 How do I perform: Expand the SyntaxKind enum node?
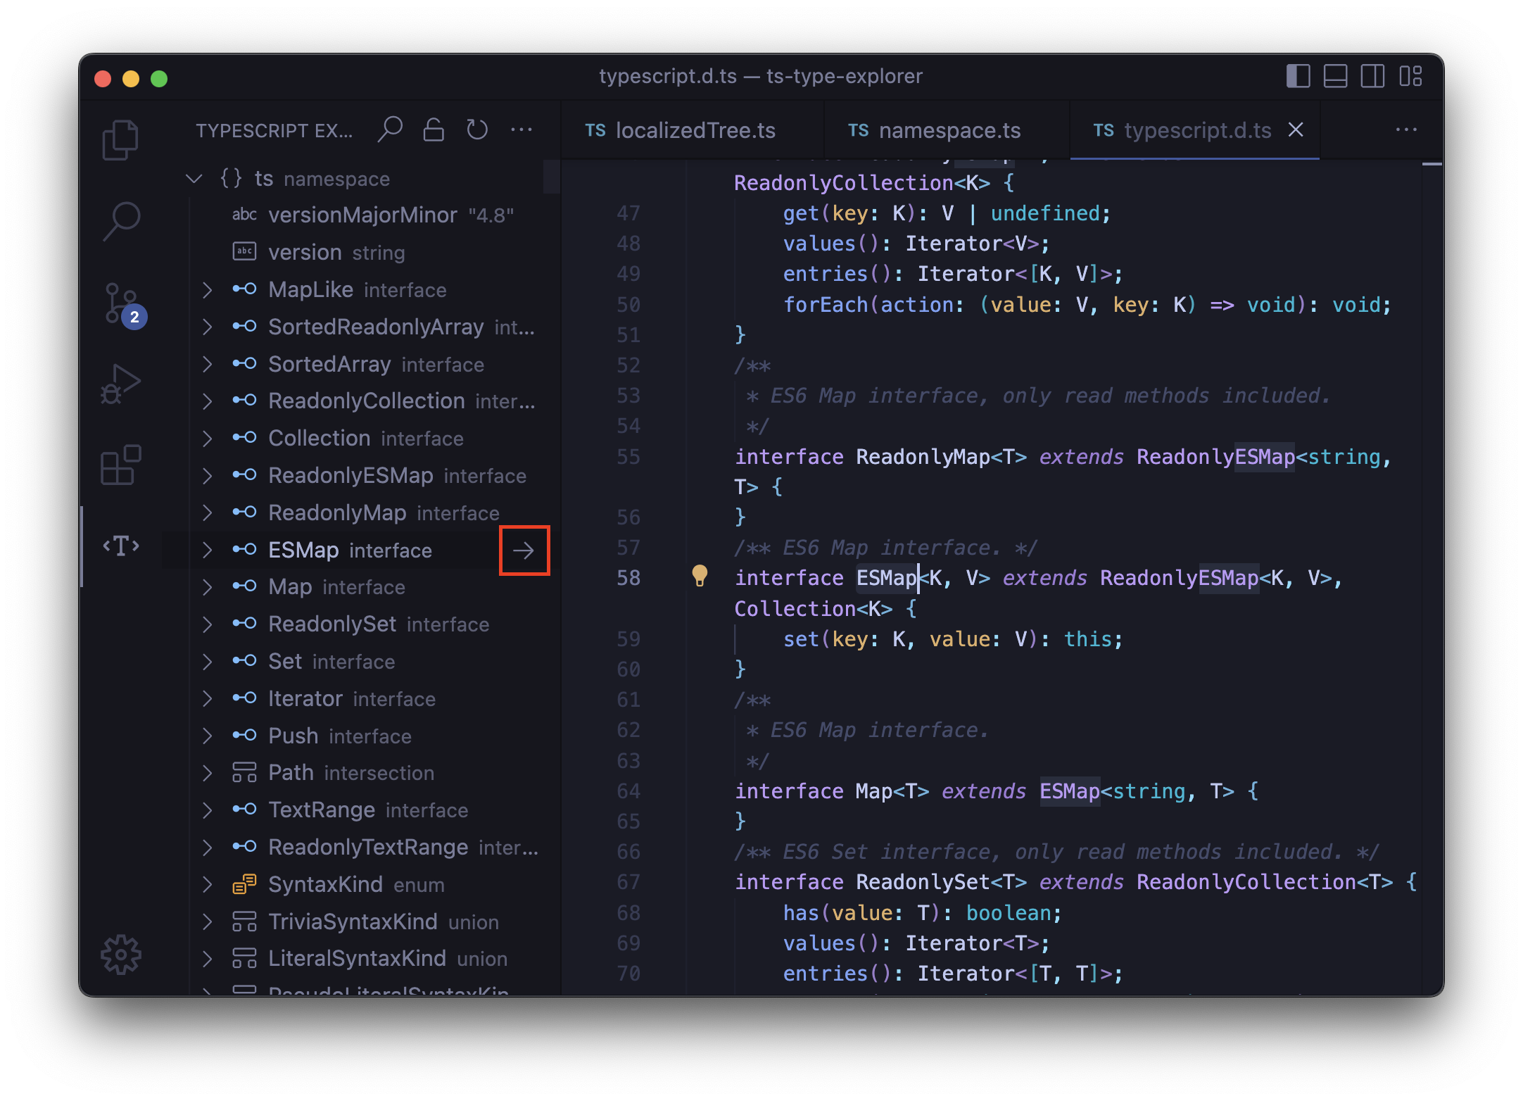coord(207,884)
